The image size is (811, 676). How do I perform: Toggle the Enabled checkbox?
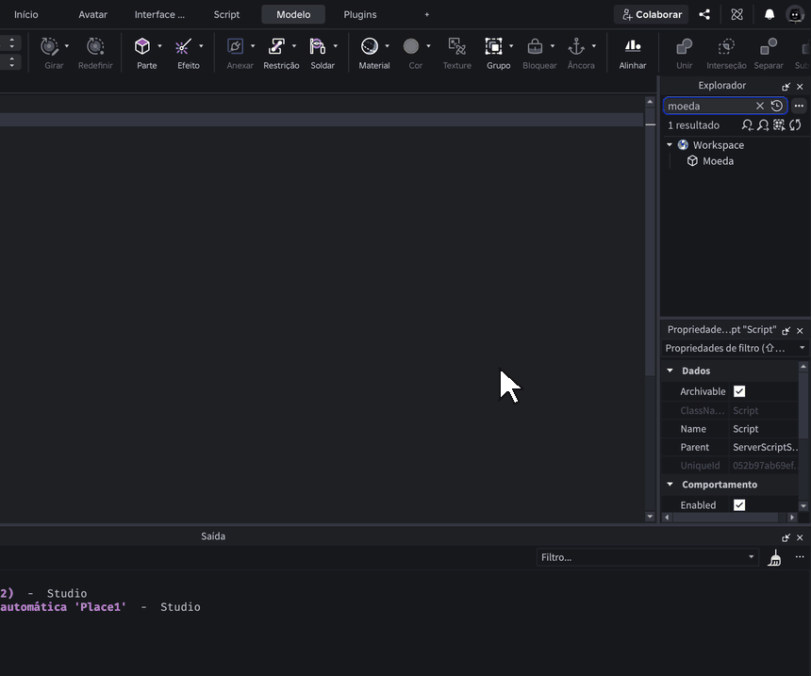(x=739, y=505)
